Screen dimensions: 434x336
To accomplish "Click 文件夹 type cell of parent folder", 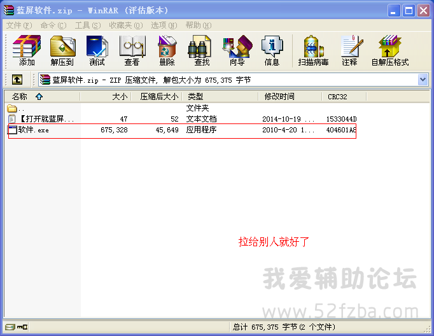I will [197, 108].
